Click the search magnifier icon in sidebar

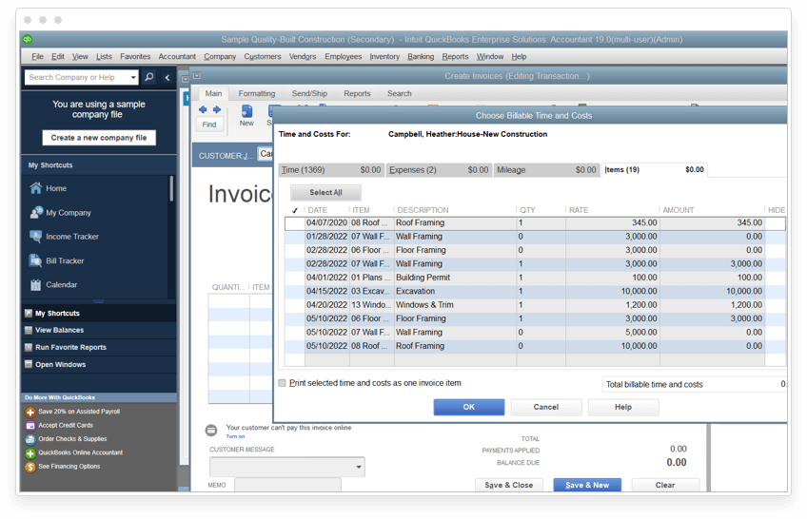click(149, 77)
